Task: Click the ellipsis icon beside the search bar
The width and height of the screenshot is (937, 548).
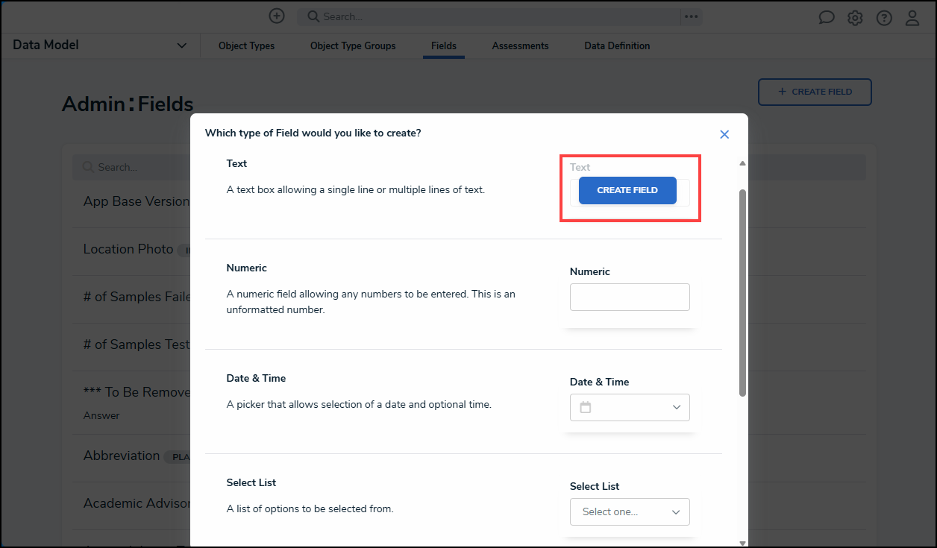Action: (x=691, y=16)
